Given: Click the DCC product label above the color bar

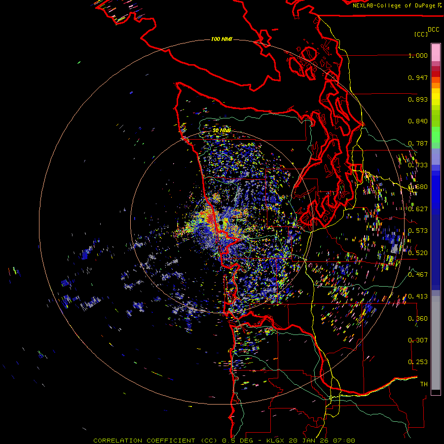Looking at the screenshot, I should (x=434, y=30).
